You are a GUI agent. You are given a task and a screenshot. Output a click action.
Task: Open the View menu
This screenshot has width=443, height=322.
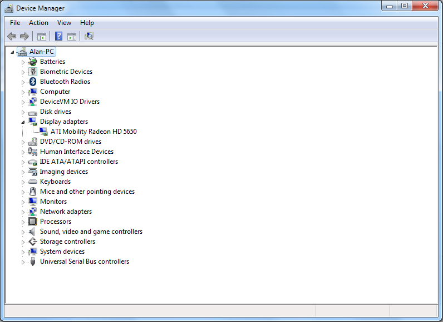click(x=64, y=23)
